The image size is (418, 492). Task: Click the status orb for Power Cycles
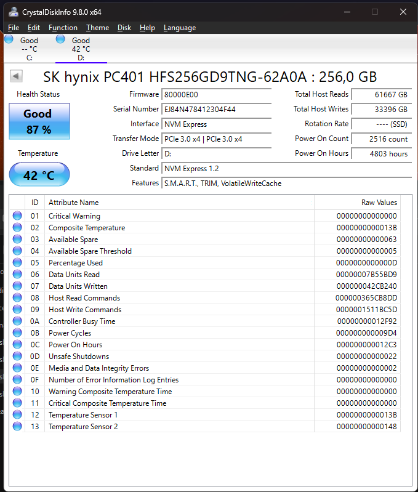[x=17, y=333]
